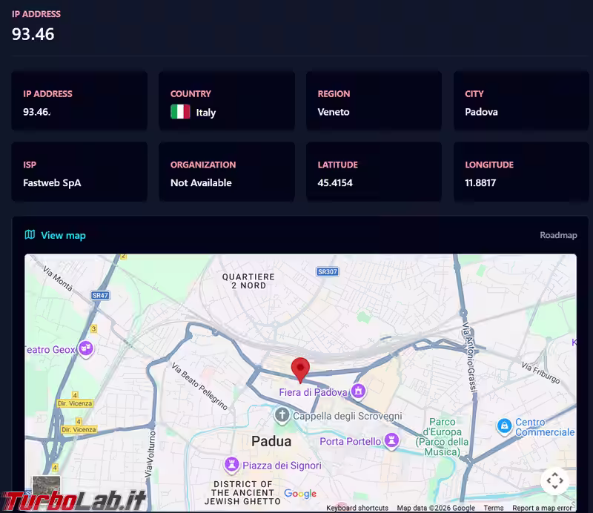Click the Latitude 45.4154 card
This screenshot has width=593, height=513.
tap(374, 172)
